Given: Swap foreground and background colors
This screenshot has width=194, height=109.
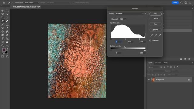Looking at the screenshot, I should [x=7, y=49].
